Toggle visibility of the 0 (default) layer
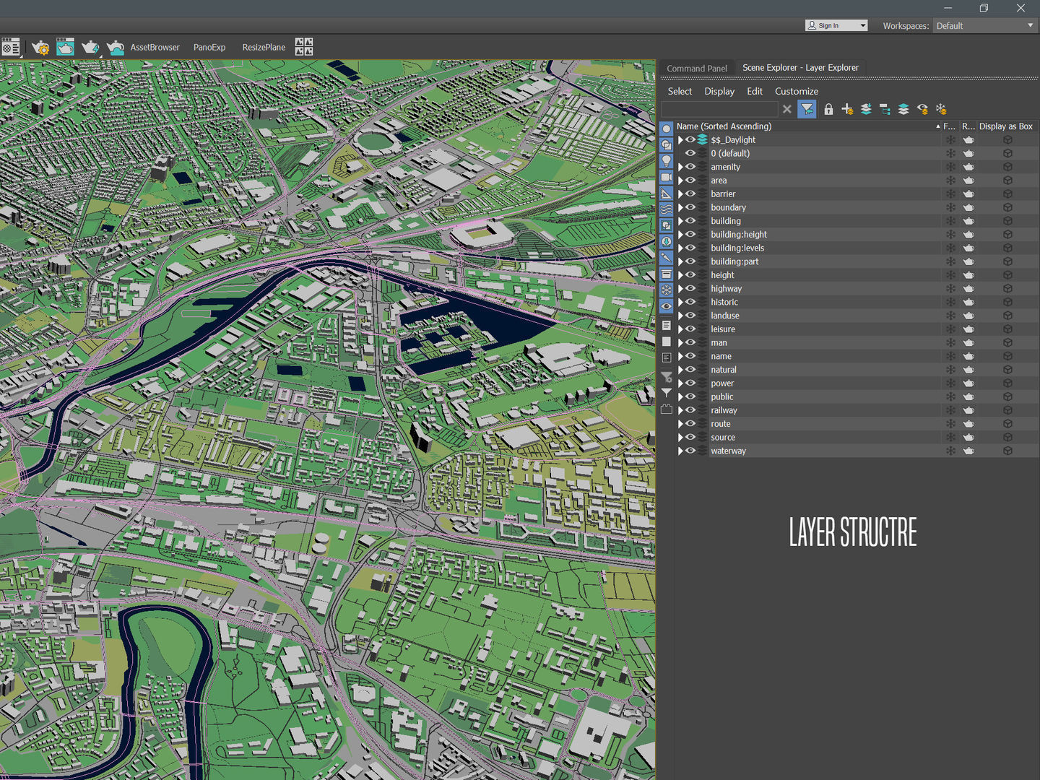This screenshot has width=1040, height=780. tap(690, 153)
